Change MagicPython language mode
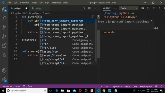Screen dimensions: 165x93 click(x=146, y=87)
